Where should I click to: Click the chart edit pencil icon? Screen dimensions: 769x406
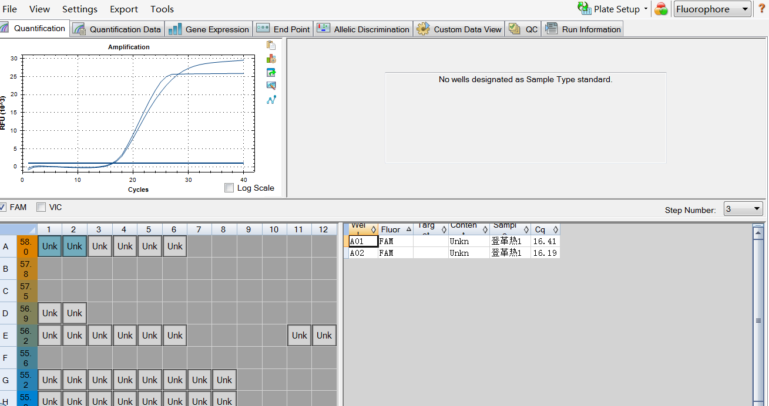pyautogui.click(x=271, y=86)
